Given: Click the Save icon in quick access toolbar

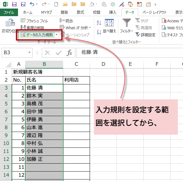Looking at the screenshot, I should coord(14,5).
